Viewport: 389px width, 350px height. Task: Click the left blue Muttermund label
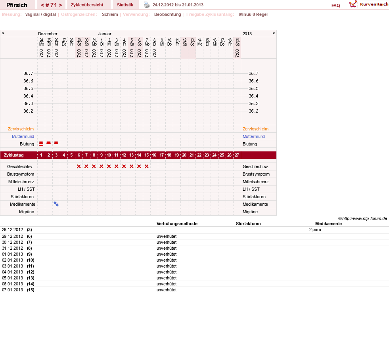click(x=23, y=136)
